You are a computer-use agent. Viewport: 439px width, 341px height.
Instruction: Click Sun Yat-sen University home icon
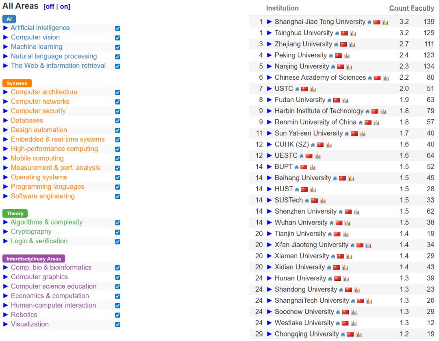coord(347,134)
